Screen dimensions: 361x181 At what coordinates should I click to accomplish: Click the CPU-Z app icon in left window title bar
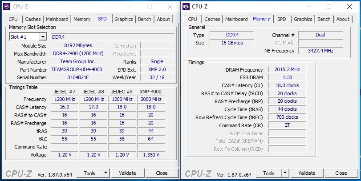tap(7, 7)
